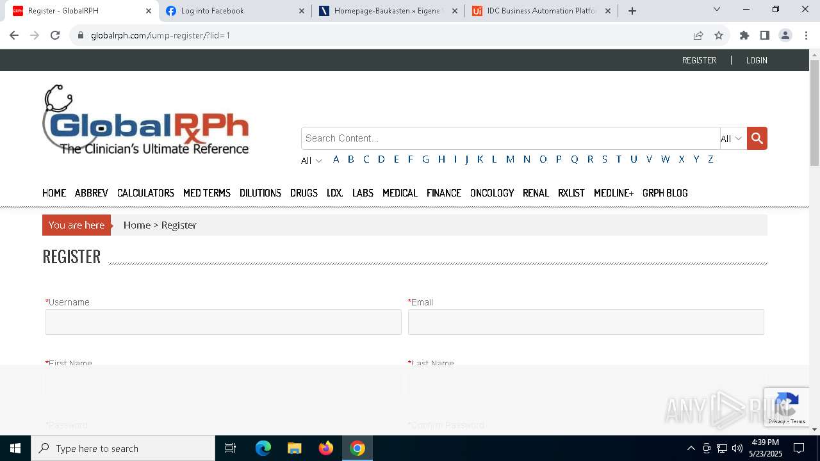Viewport: 820px width, 461px height.
Task: Launch Microsoft Edge from the taskbar
Action: click(x=263, y=448)
